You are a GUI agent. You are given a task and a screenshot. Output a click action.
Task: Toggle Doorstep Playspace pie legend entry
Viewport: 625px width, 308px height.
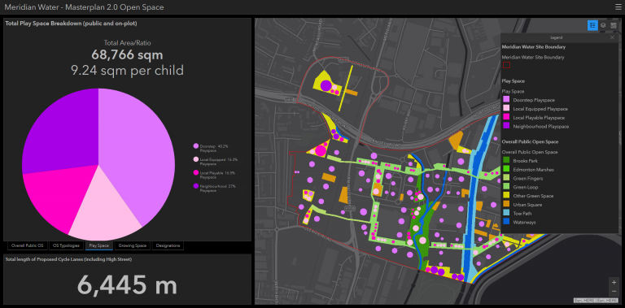(x=211, y=148)
